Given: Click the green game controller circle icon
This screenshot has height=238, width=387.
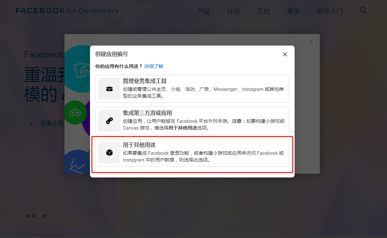Looking at the screenshot, I should click(x=75, y=113).
